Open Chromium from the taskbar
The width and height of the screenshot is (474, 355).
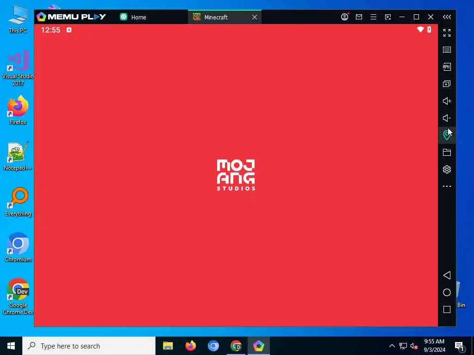[x=213, y=346]
